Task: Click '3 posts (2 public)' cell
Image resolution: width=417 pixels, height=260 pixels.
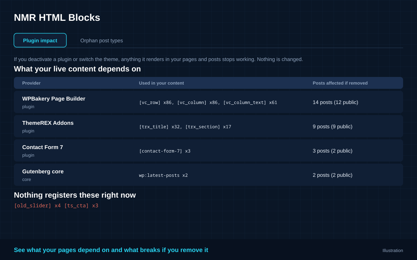Action: pos(333,151)
